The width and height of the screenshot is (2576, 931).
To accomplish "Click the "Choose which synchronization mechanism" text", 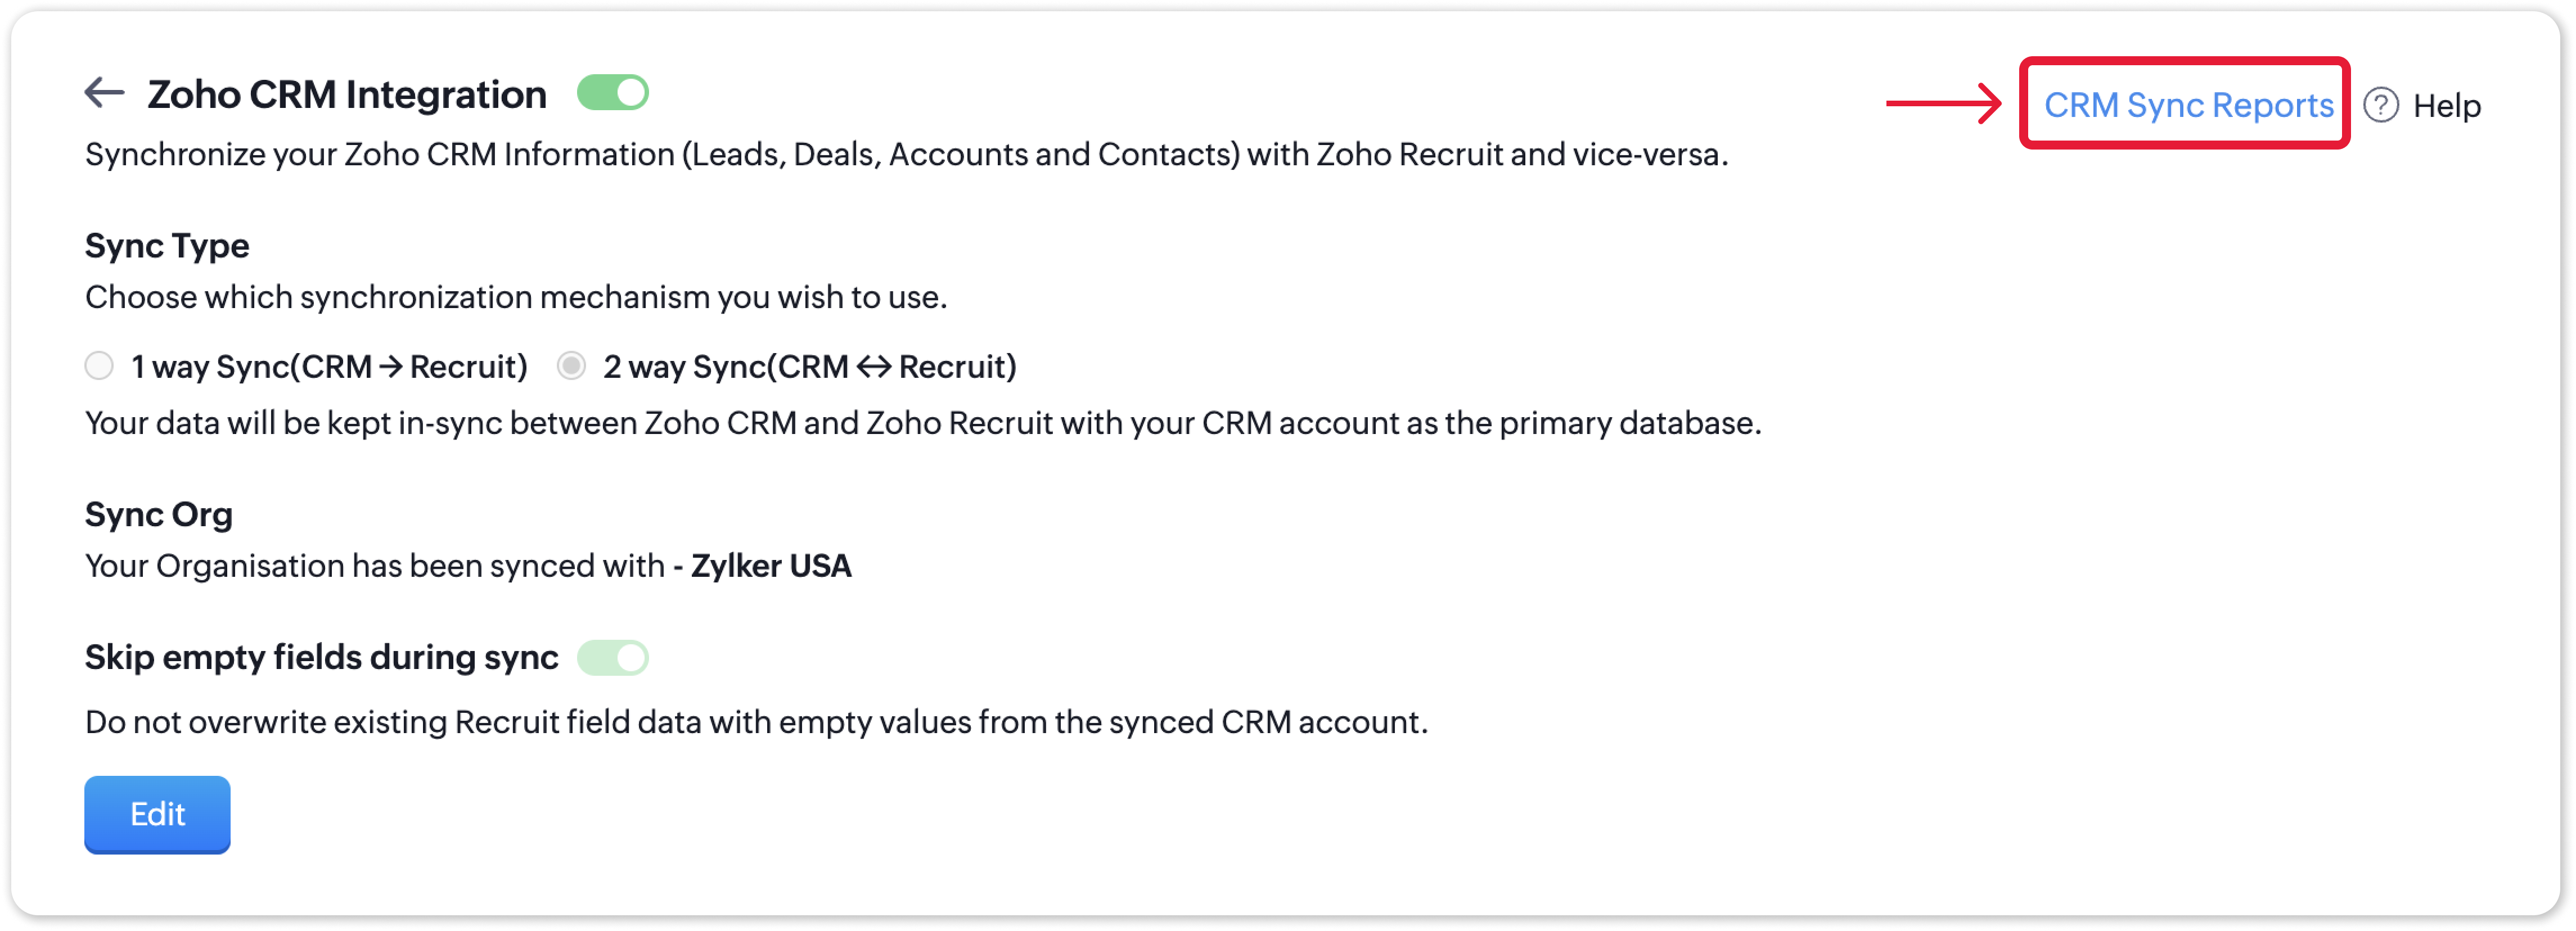I will coord(516,298).
